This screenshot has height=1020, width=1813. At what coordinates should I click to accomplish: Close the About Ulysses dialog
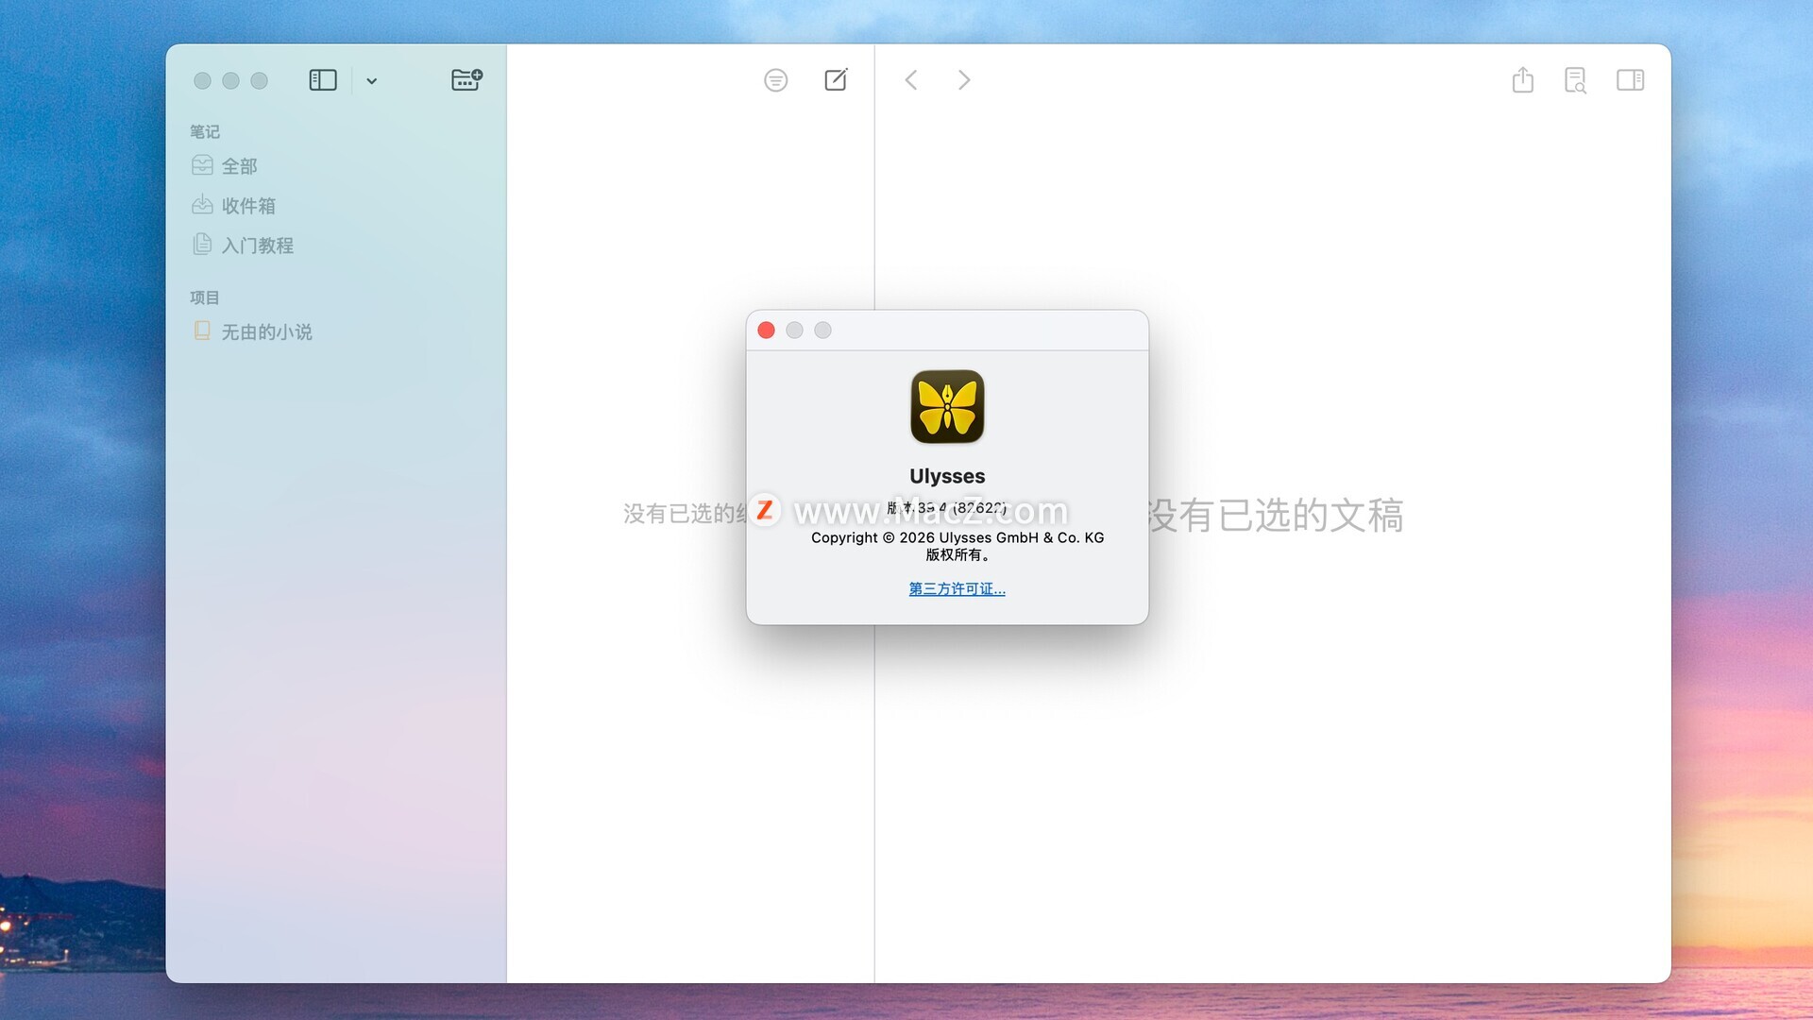coord(766,331)
